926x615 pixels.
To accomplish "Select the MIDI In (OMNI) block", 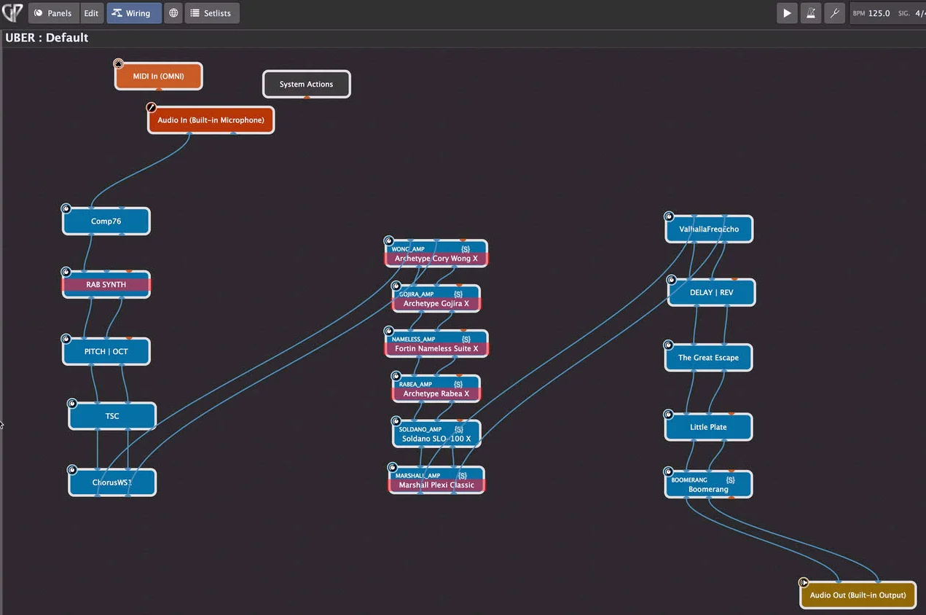I will [x=158, y=77].
